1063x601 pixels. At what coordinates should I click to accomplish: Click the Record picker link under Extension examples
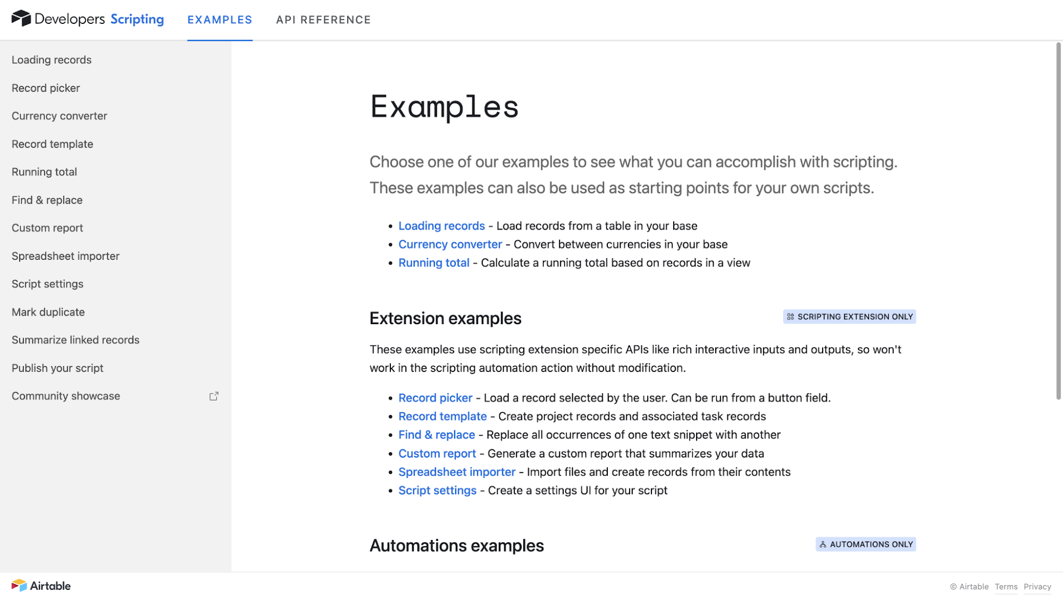point(435,398)
